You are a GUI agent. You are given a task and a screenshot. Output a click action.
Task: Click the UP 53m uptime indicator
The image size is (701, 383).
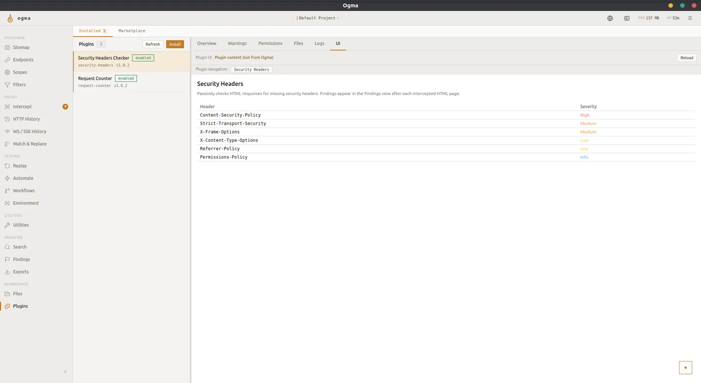tap(673, 18)
